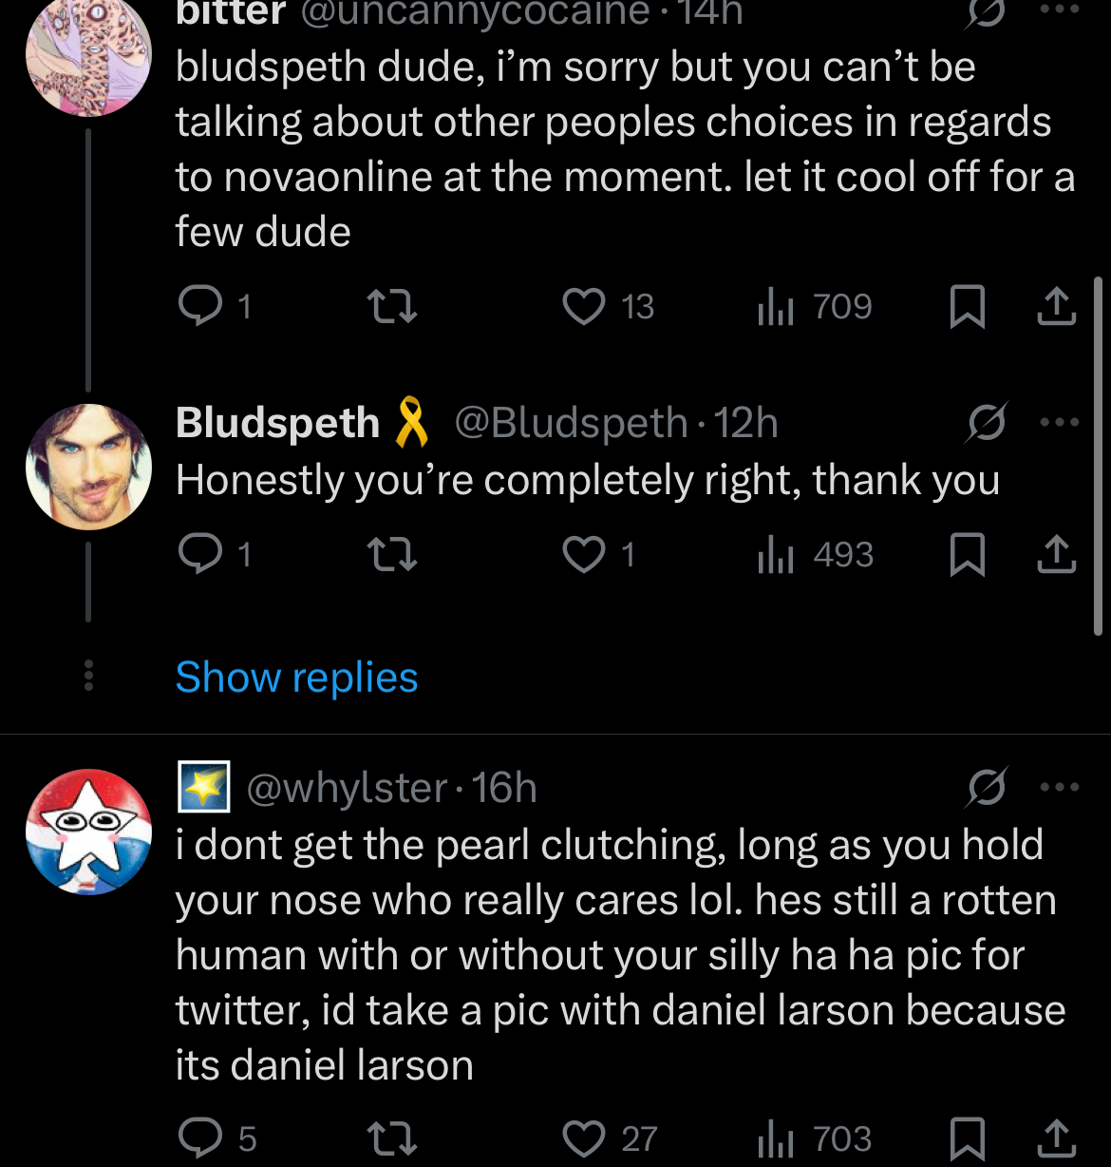Open whylster's star avatar

[88, 832]
